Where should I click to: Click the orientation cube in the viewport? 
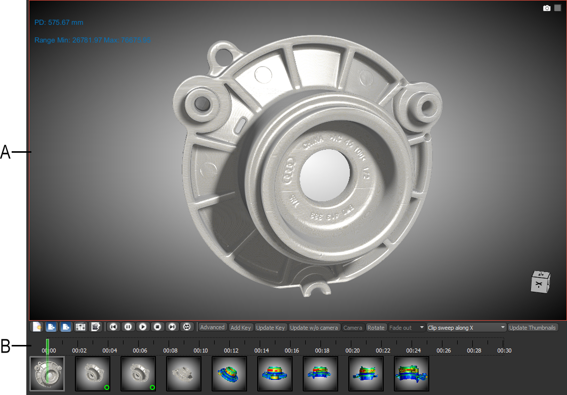coord(540,282)
